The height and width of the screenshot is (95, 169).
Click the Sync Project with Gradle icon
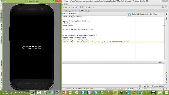80,7
